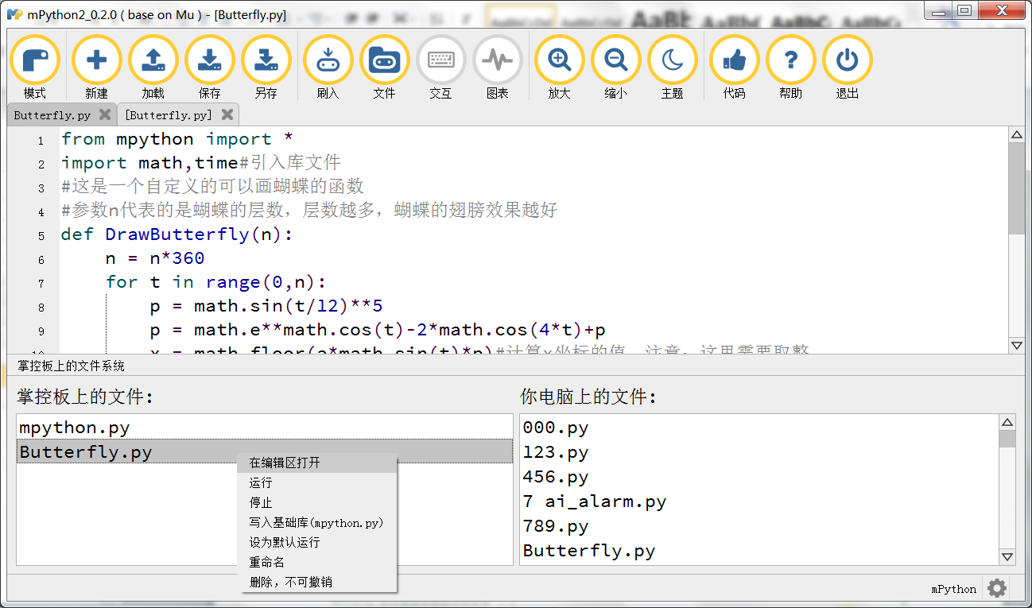Click mPython label in status bar

(953, 589)
